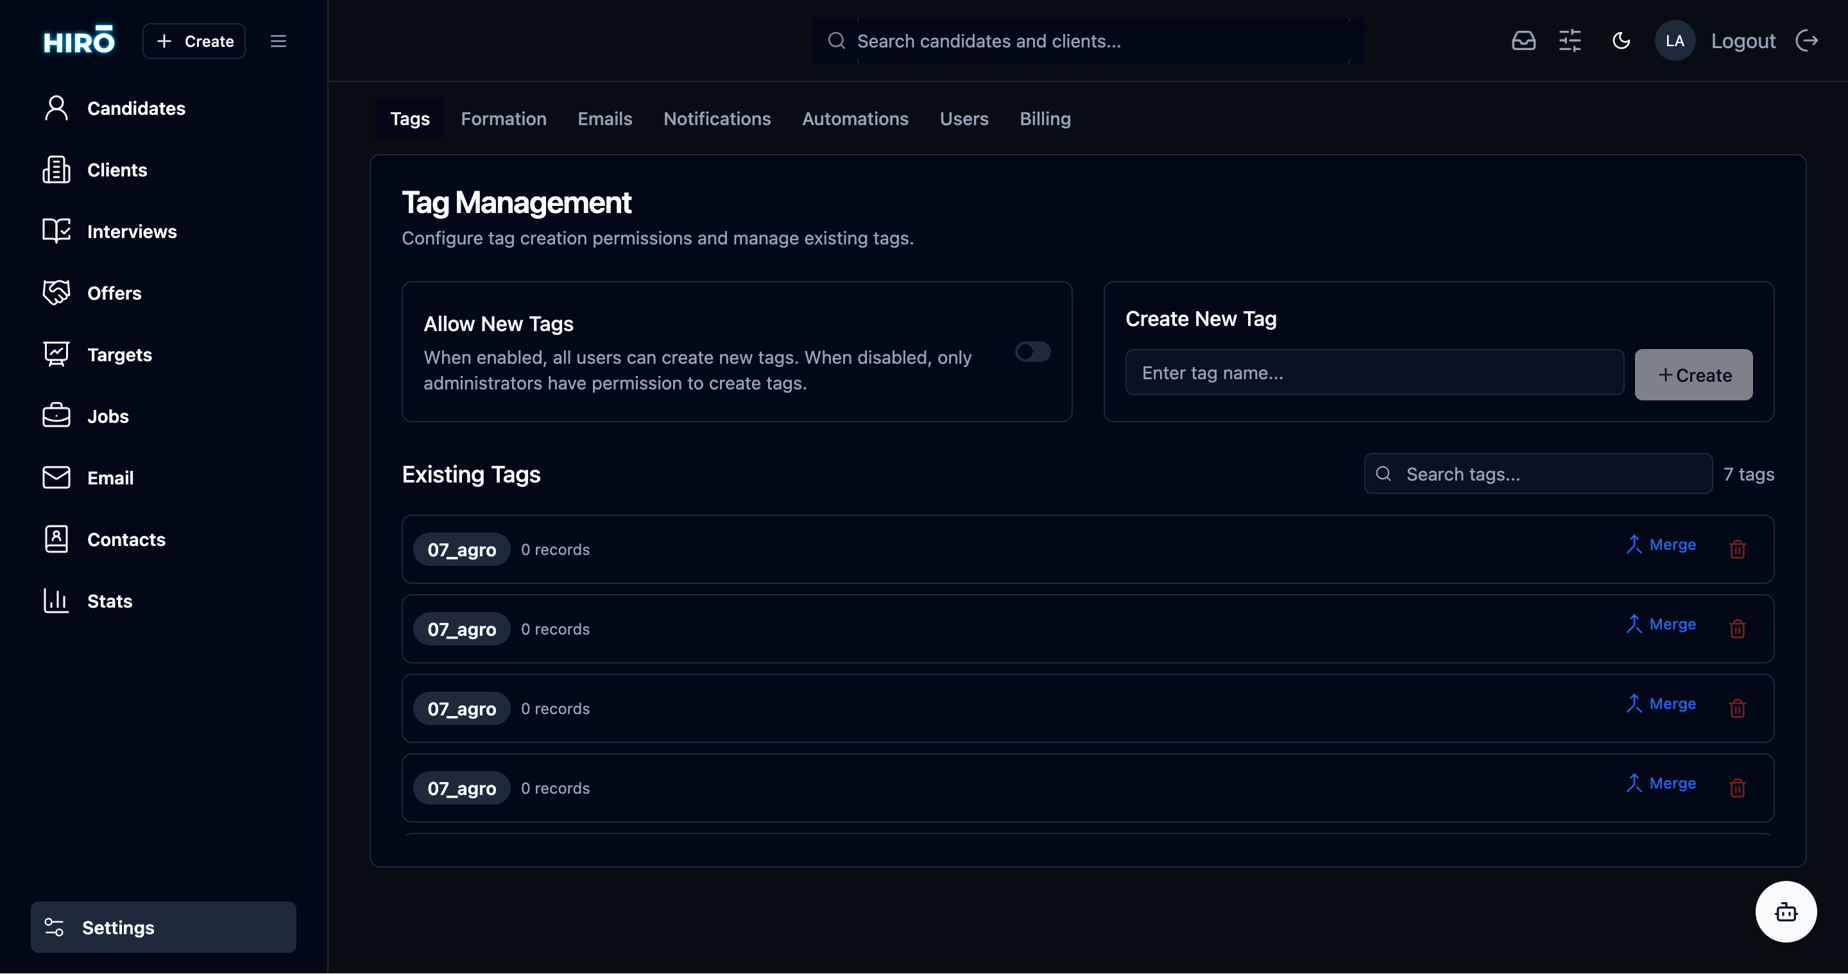
Task: Open the filter settings icon near the avatar
Action: [x=1570, y=41]
